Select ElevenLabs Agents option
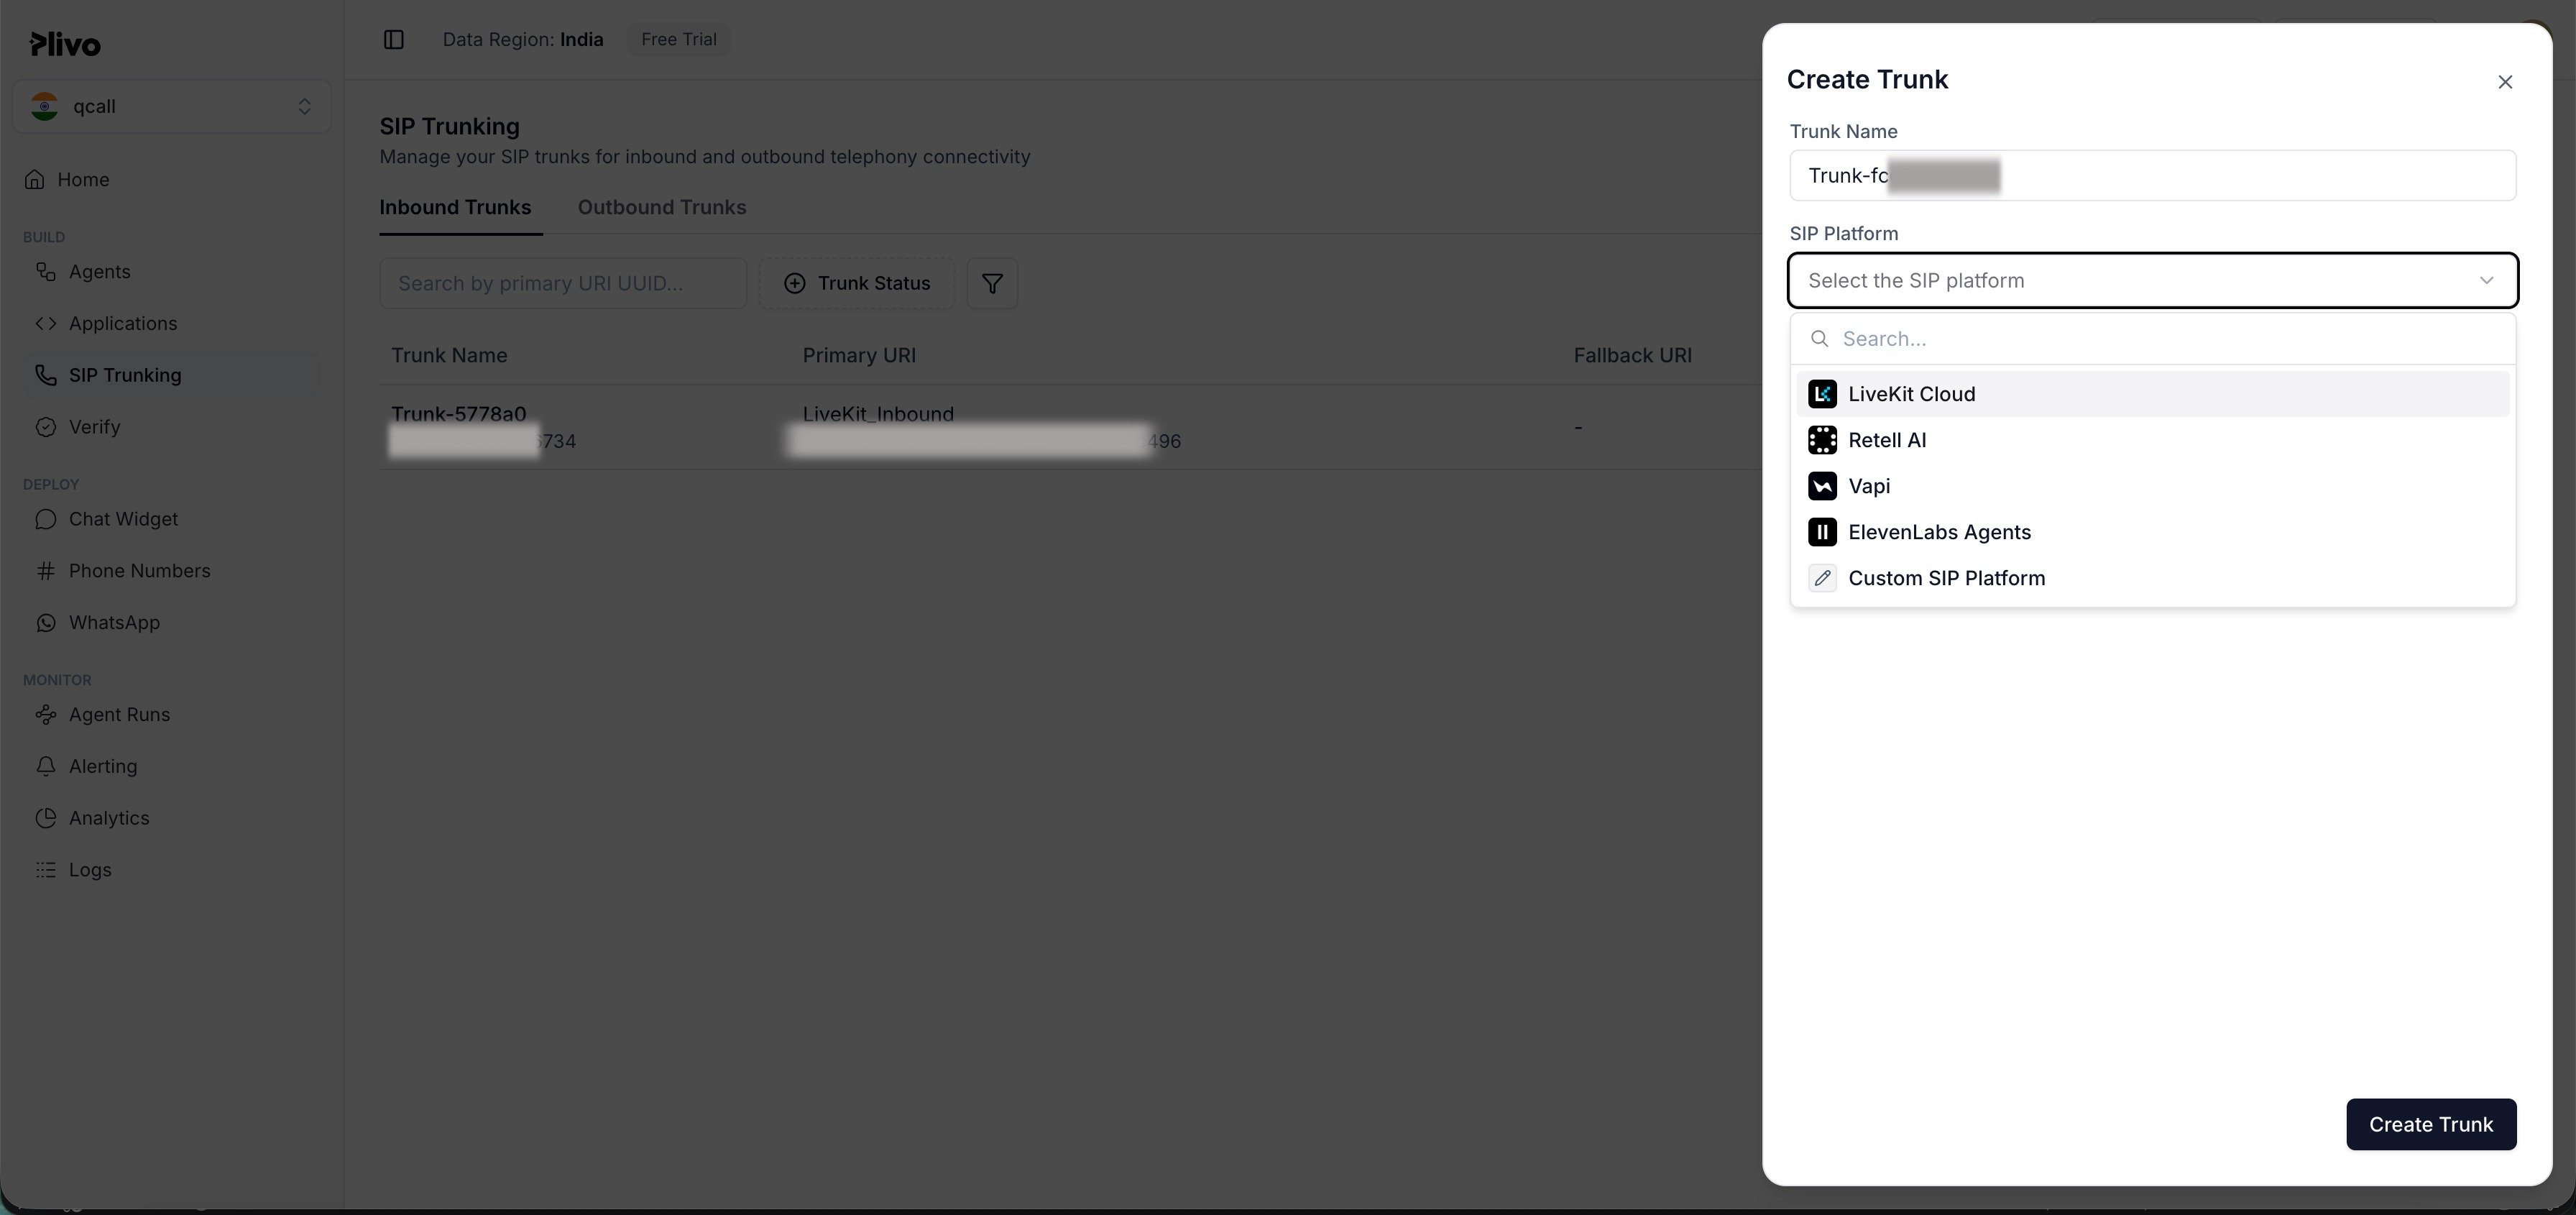This screenshot has width=2576, height=1215. [x=2152, y=532]
